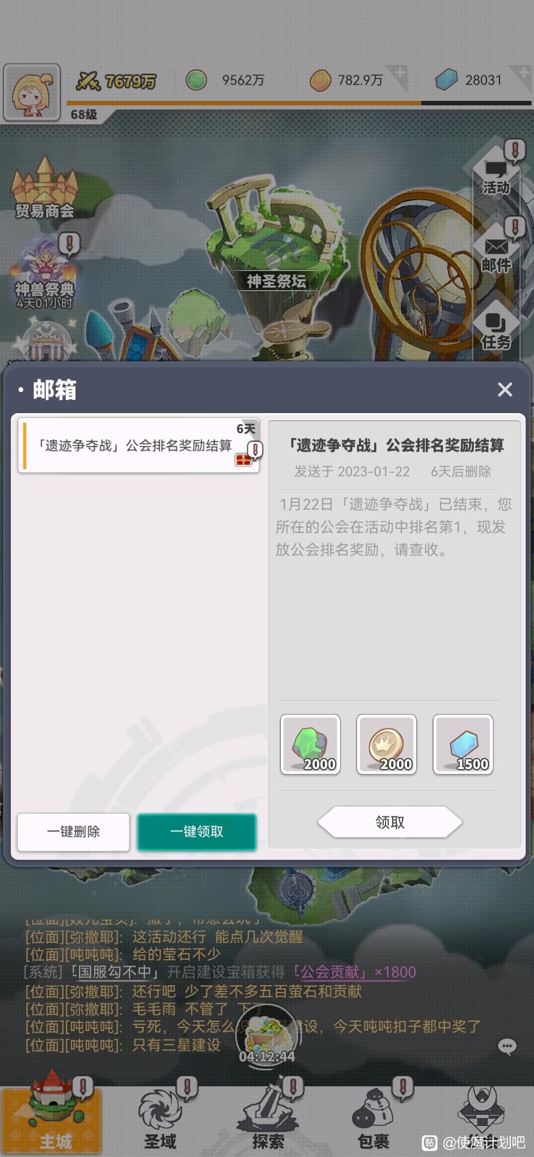
Task: Tap the blue crystal 1500 reward
Action: pyautogui.click(x=463, y=744)
